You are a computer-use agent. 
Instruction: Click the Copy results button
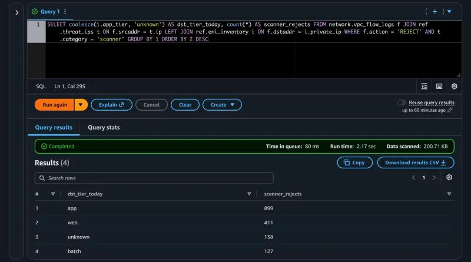tap(354, 162)
